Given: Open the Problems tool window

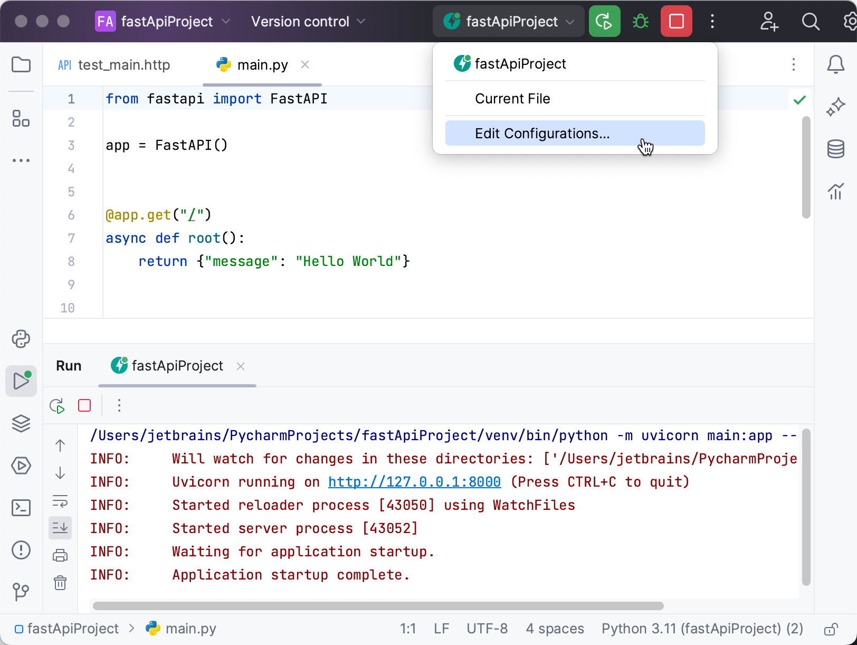Looking at the screenshot, I should 21,550.
